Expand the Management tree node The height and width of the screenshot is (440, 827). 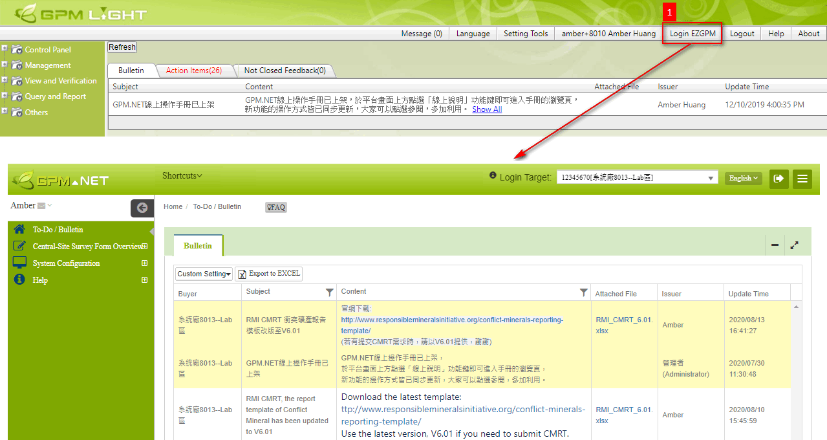pos(5,63)
